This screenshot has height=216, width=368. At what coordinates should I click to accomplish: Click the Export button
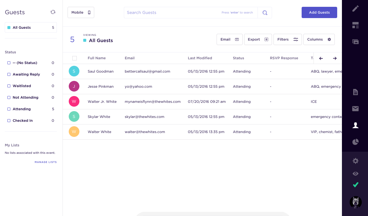pyautogui.click(x=258, y=39)
